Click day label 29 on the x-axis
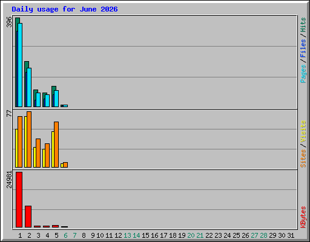 pos(272,235)
